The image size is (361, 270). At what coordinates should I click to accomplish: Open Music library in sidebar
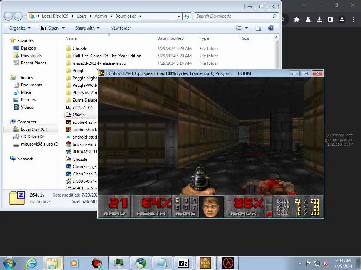(x=26, y=92)
